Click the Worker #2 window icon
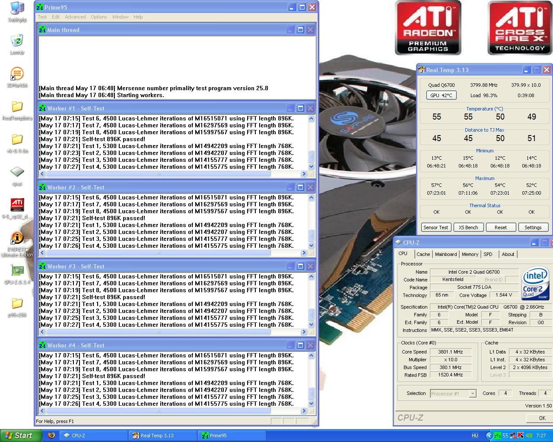Viewport: 553px width, 442px height. [42, 187]
